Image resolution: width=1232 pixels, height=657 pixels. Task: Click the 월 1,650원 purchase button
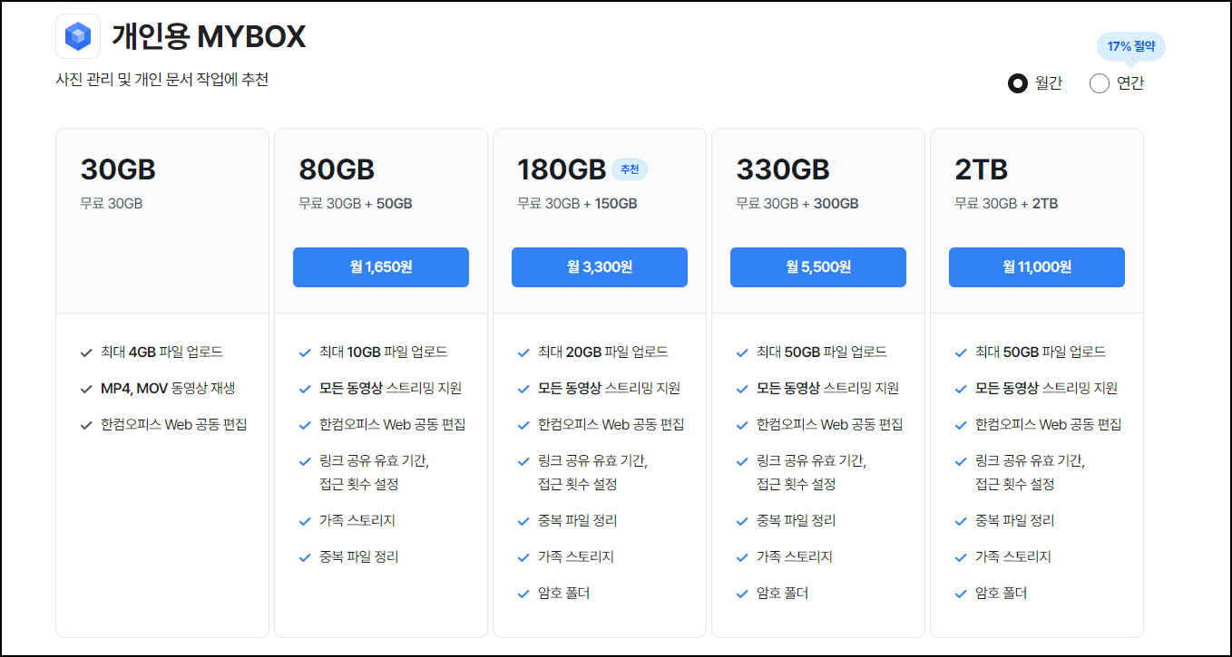(x=381, y=267)
